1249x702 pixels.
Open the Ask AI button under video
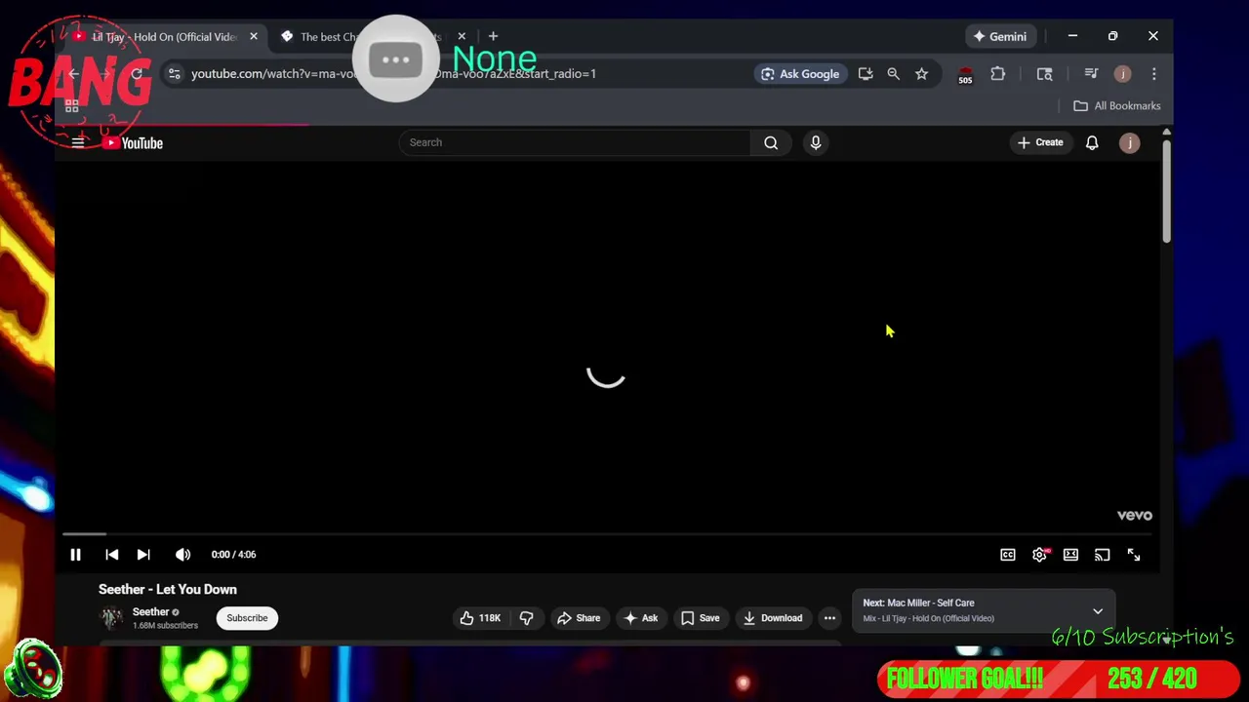(641, 618)
